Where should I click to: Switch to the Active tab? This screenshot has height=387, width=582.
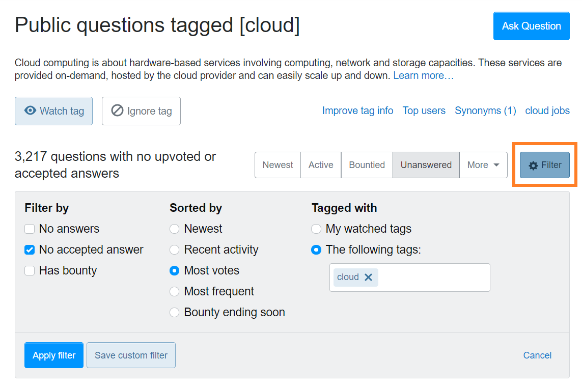tap(321, 165)
